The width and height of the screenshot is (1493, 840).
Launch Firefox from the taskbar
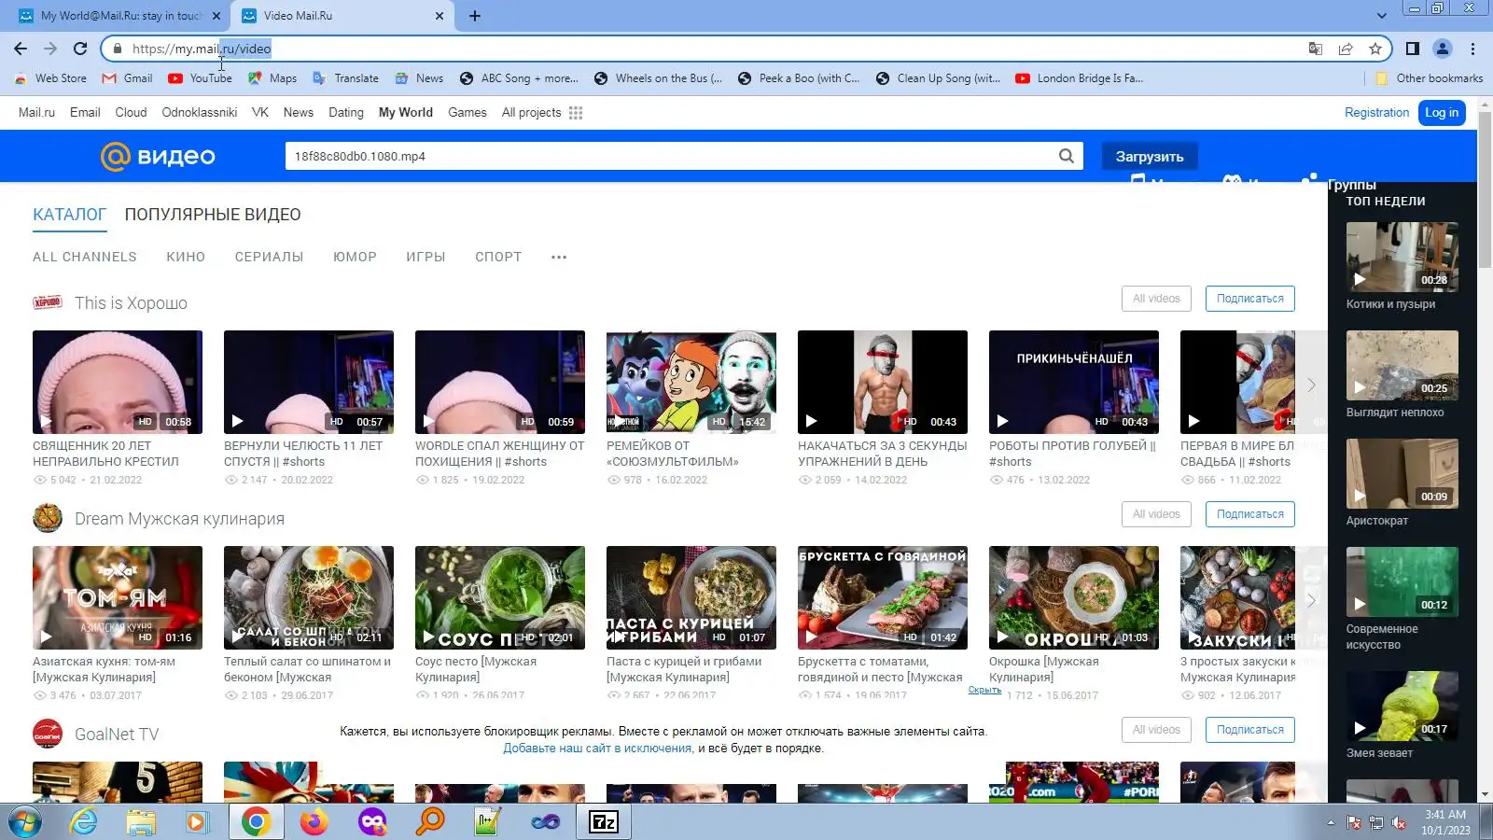pyautogui.click(x=314, y=821)
